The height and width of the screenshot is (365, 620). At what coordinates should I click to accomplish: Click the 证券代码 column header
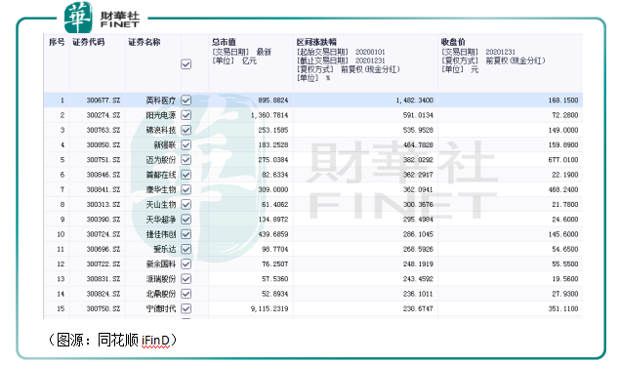pos(89,42)
